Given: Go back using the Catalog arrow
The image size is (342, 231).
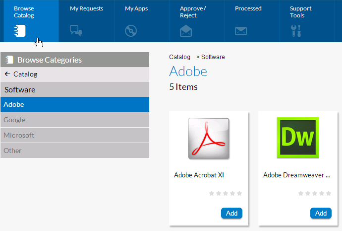Looking at the screenshot, I should 7,74.
